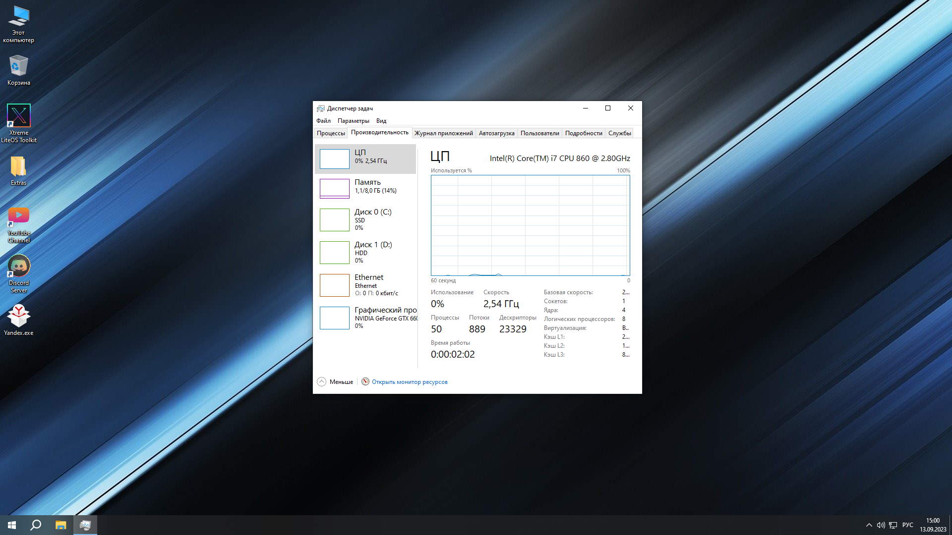The height and width of the screenshot is (535, 952).
Task: Select the CPU (ЦП) performance thumbnail
Action: click(x=335, y=159)
